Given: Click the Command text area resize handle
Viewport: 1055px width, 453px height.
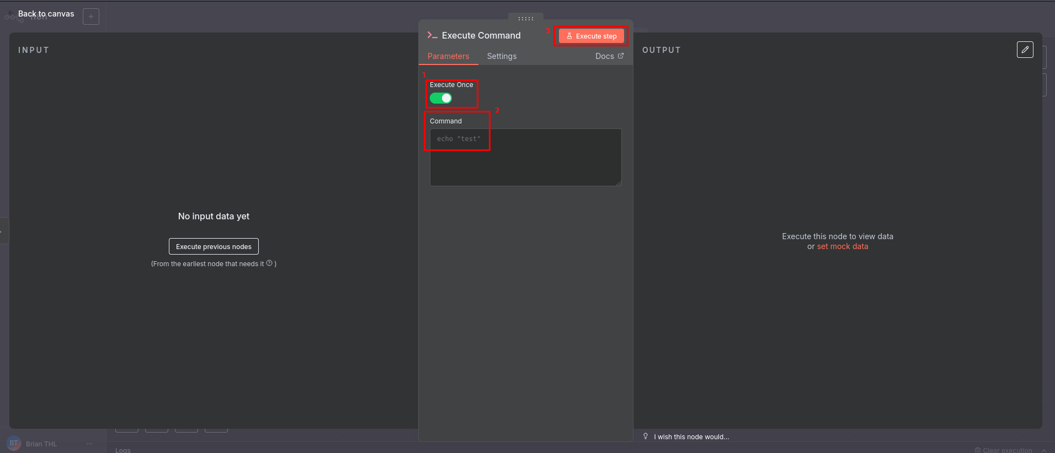Looking at the screenshot, I should (x=619, y=183).
